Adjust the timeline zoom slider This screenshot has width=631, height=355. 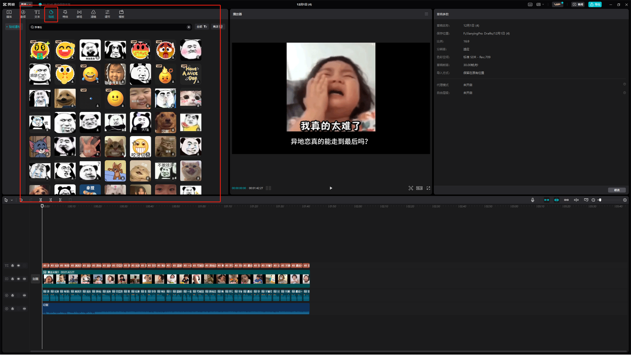click(600, 200)
